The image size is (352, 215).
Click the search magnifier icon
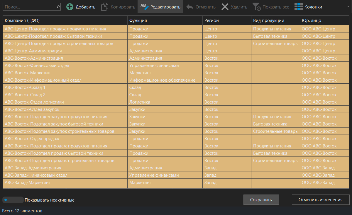pyautogui.click(x=57, y=7)
